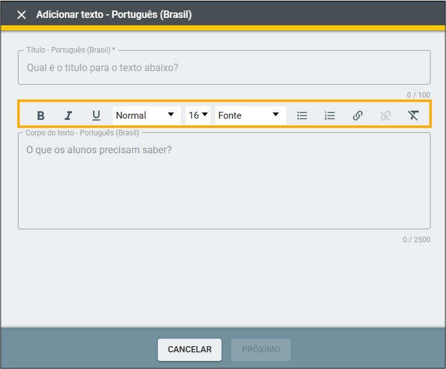Clear text formatting with the crossed-T icon
The height and width of the screenshot is (369, 446).
413,116
